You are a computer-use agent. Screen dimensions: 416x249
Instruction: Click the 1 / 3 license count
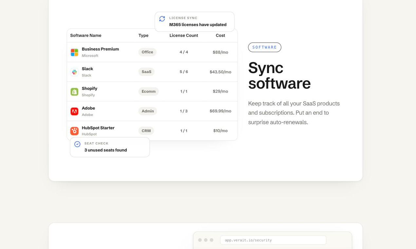(x=184, y=111)
